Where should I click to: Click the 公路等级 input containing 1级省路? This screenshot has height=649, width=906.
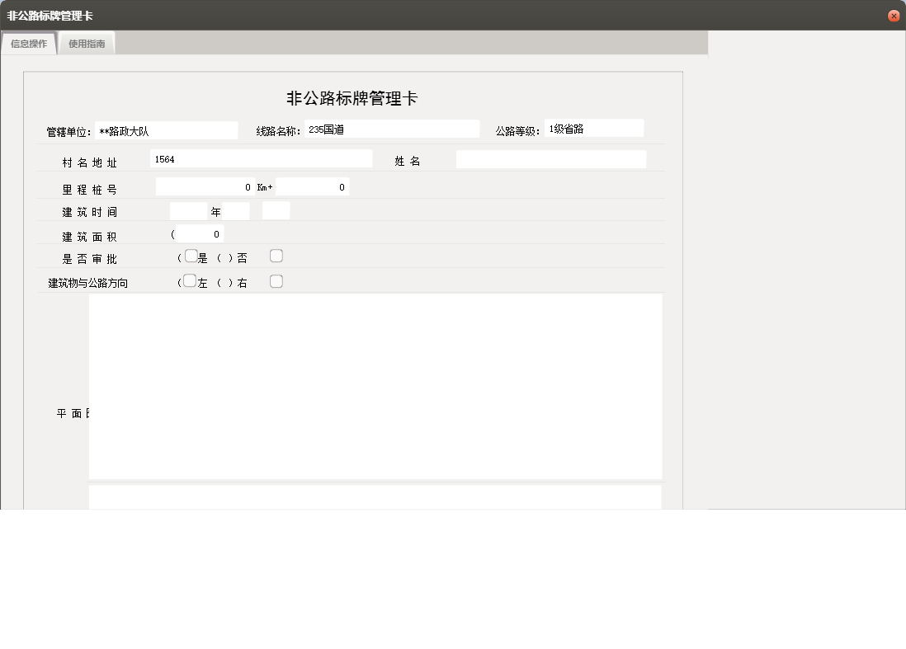click(593, 127)
